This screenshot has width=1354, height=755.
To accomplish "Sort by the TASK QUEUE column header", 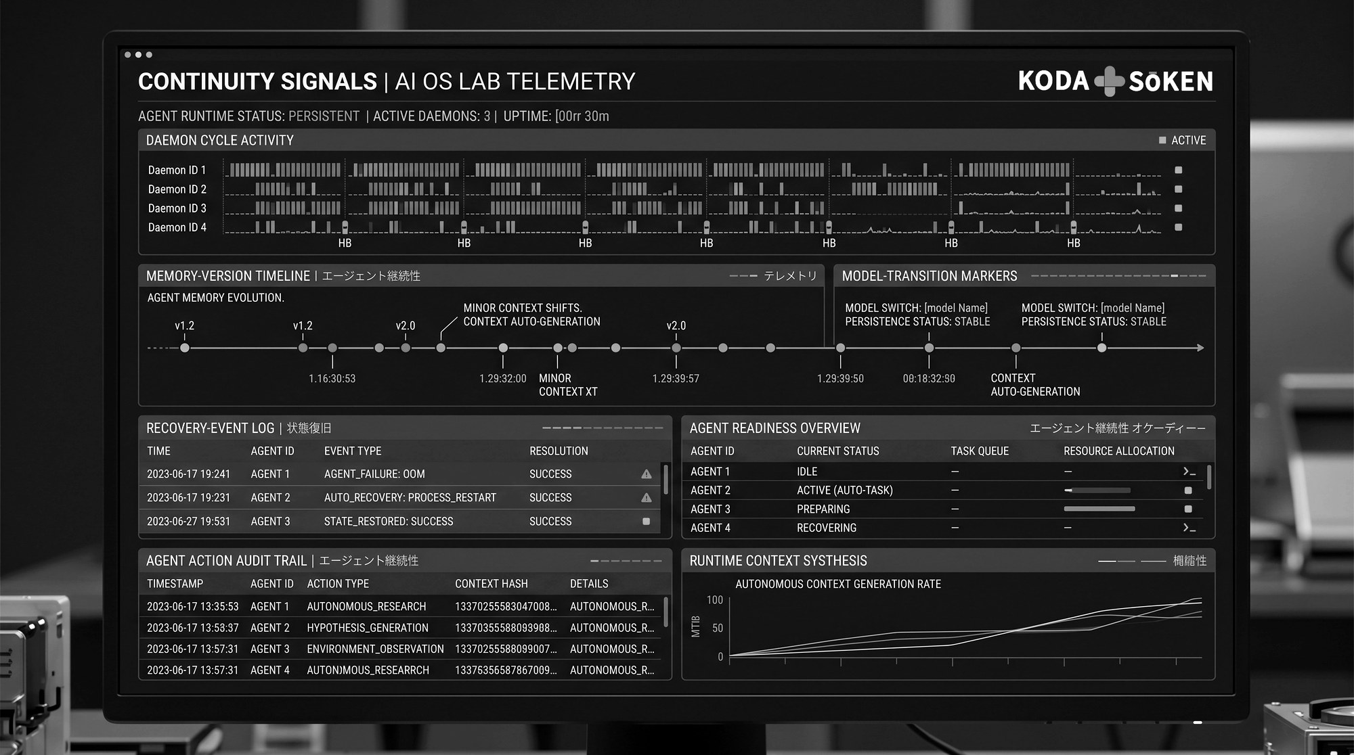I will pos(980,451).
